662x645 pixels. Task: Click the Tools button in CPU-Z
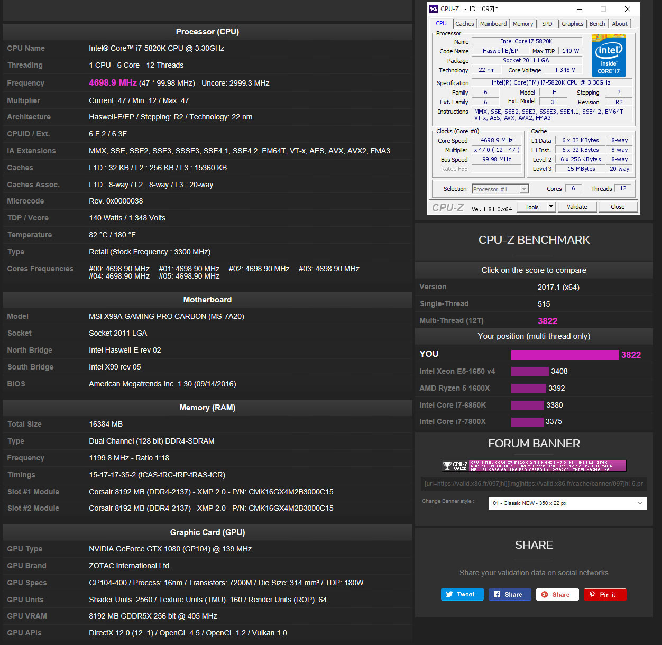(x=532, y=207)
